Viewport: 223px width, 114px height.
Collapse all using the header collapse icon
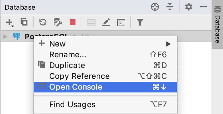tap(170, 7)
